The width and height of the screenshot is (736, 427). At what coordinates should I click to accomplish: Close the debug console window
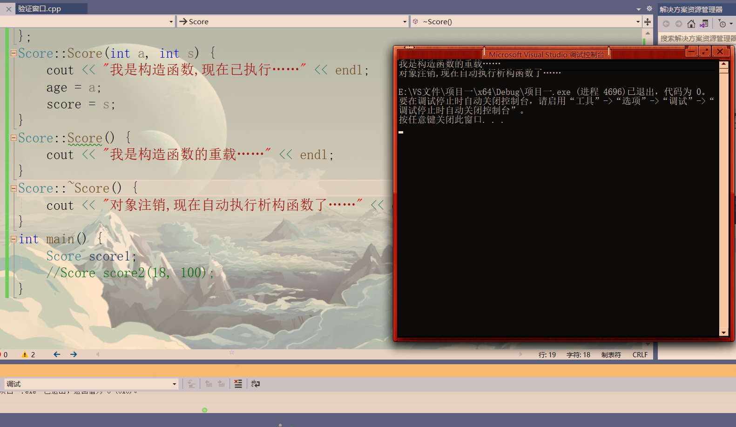click(720, 52)
